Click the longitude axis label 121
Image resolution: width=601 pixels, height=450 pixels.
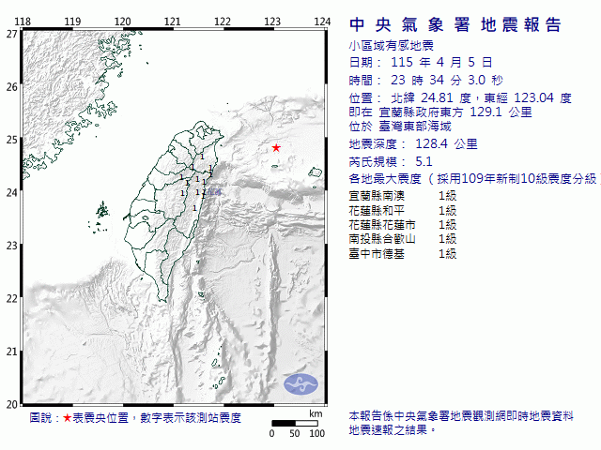coord(173,22)
